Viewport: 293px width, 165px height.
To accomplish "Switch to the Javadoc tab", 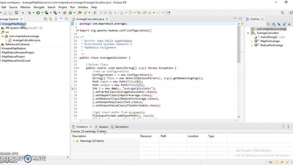I will [x=102, y=126].
